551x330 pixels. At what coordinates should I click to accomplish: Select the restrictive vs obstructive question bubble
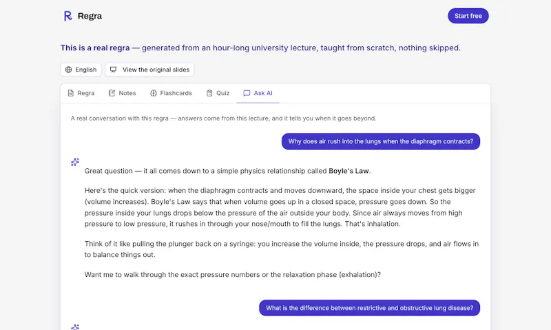tap(369, 308)
